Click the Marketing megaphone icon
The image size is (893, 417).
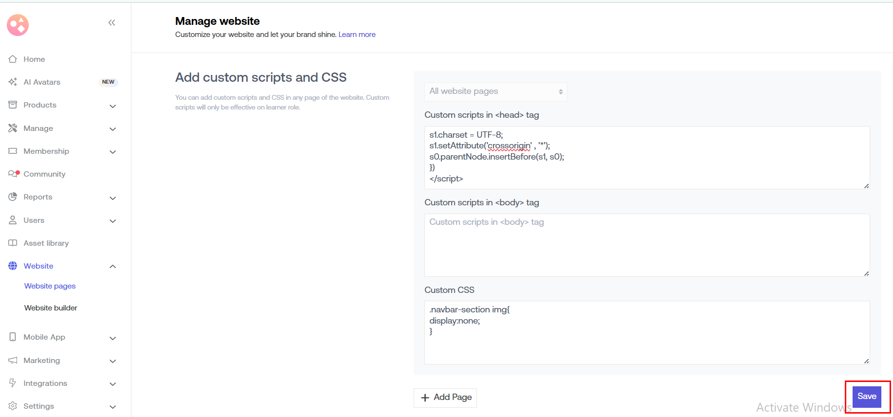coord(13,360)
